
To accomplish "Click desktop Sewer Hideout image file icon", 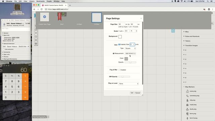I will click(17, 7).
